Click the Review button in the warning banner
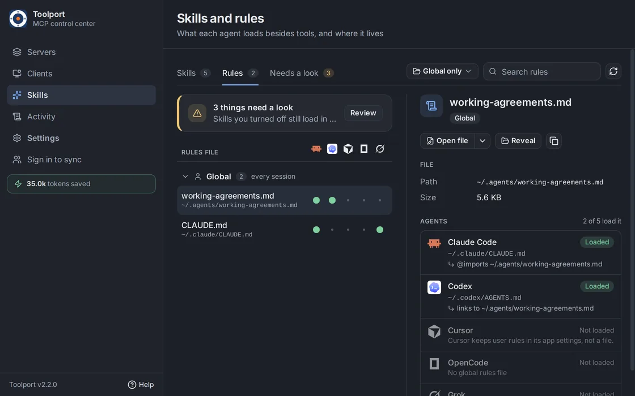The image size is (635, 396). (363, 113)
